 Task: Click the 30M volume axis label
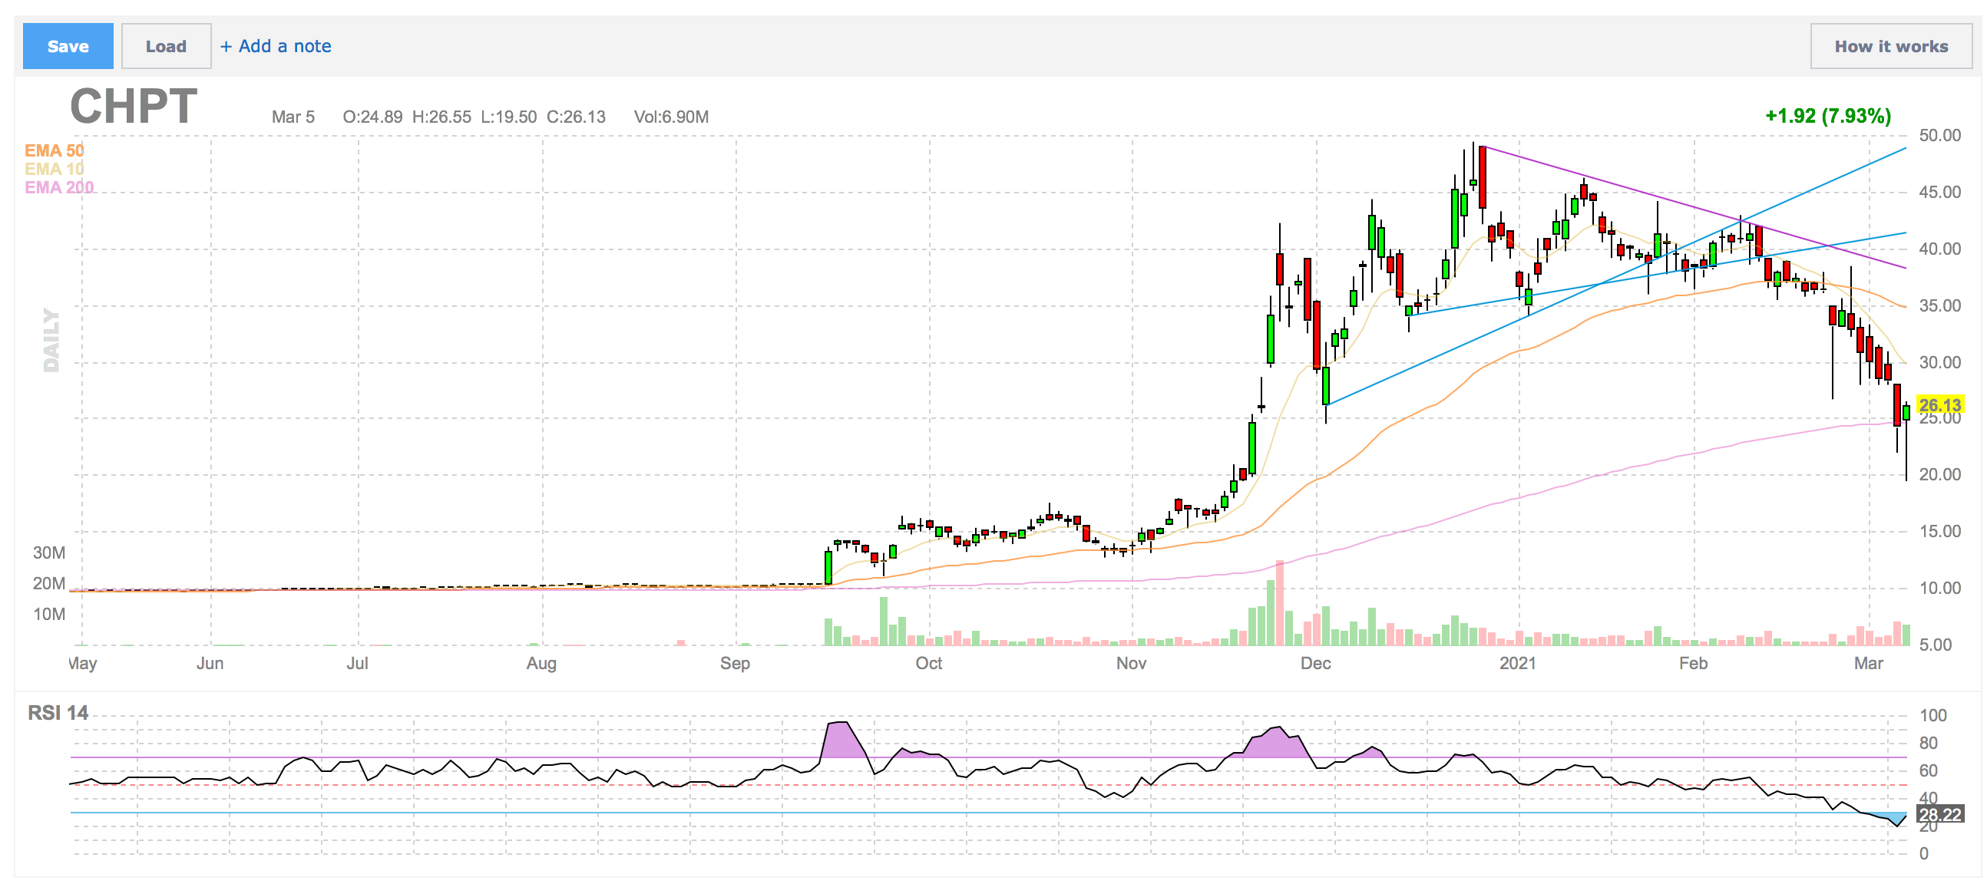tap(48, 552)
